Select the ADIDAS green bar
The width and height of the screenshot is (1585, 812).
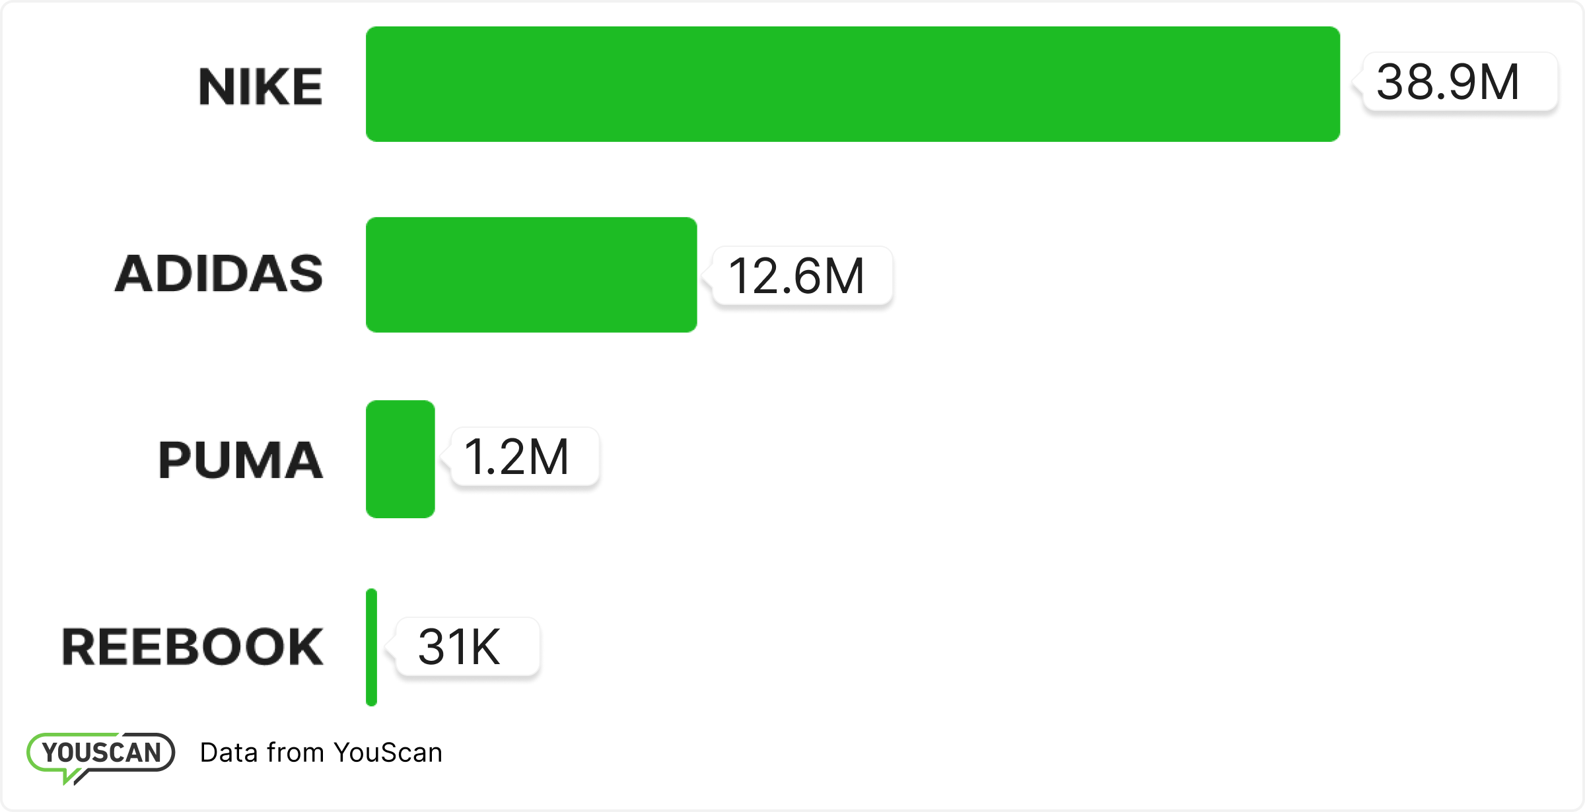[531, 275]
